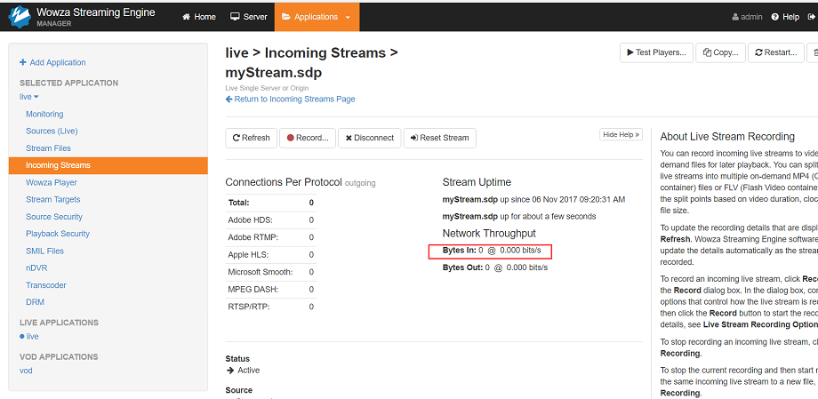The height and width of the screenshot is (399, 818).
Task: Click Add Application in sidebar
Action: (52, 62)
